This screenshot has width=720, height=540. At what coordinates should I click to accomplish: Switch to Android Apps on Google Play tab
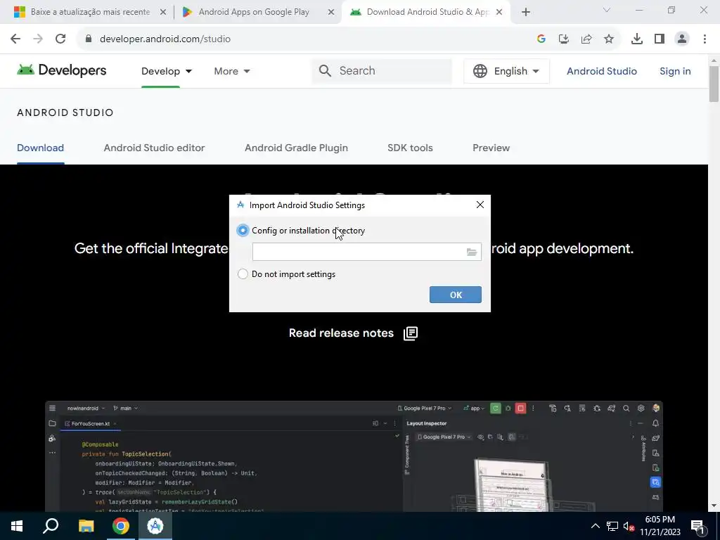coord(253,12)
